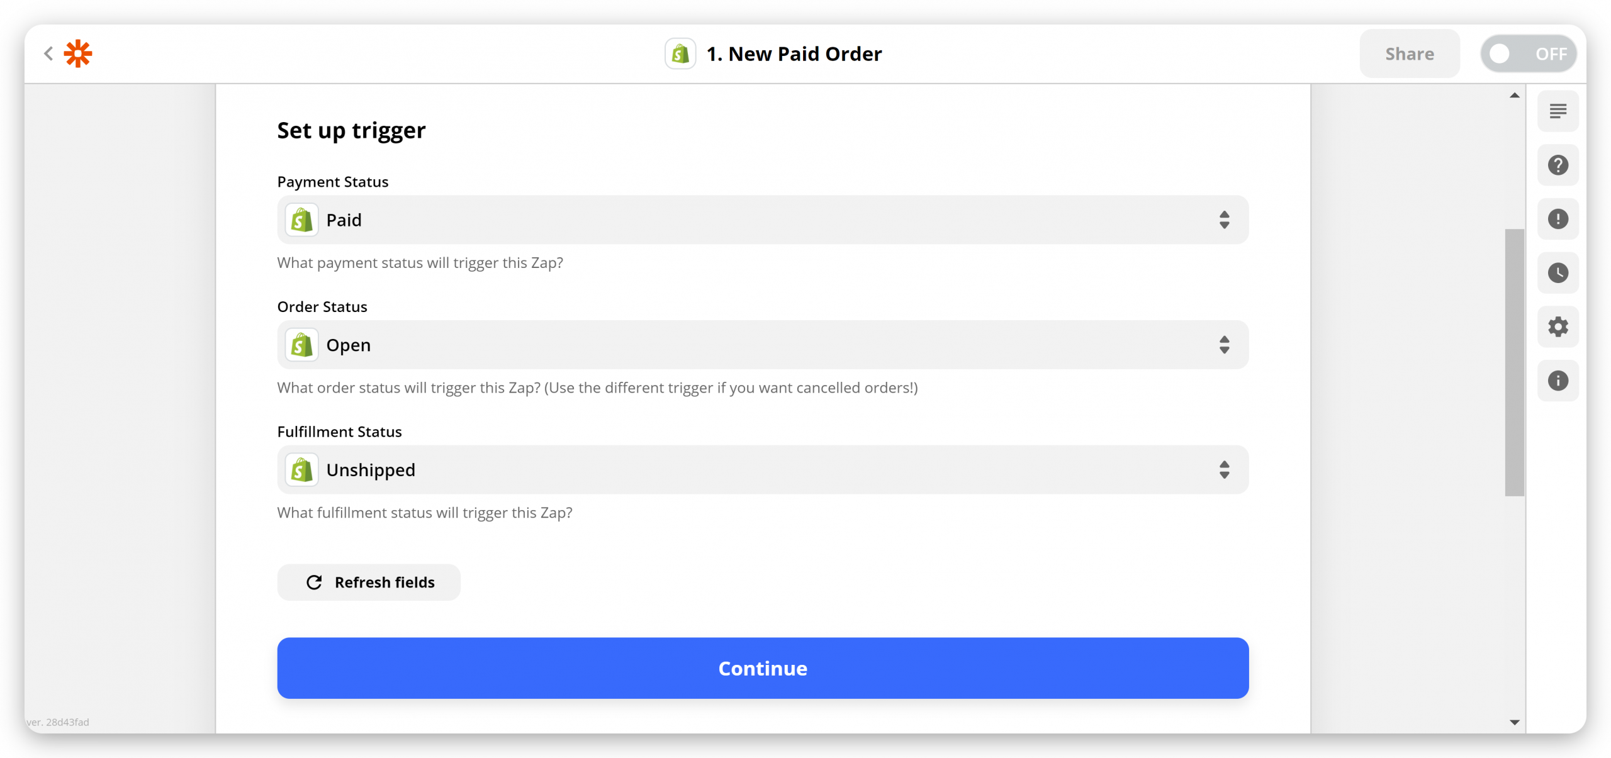The width and height of the screenshot is (1611, 758).
Task: Click the Share button
Action: point(1410,54)
